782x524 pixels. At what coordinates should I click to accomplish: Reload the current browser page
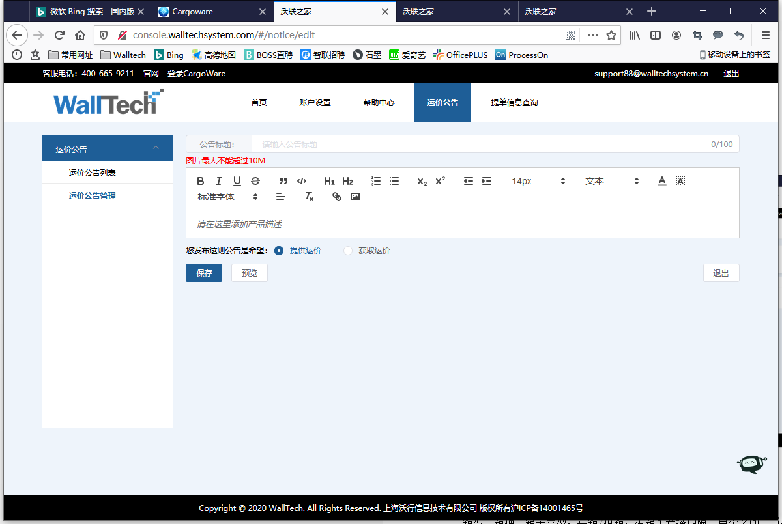point(59,35)
